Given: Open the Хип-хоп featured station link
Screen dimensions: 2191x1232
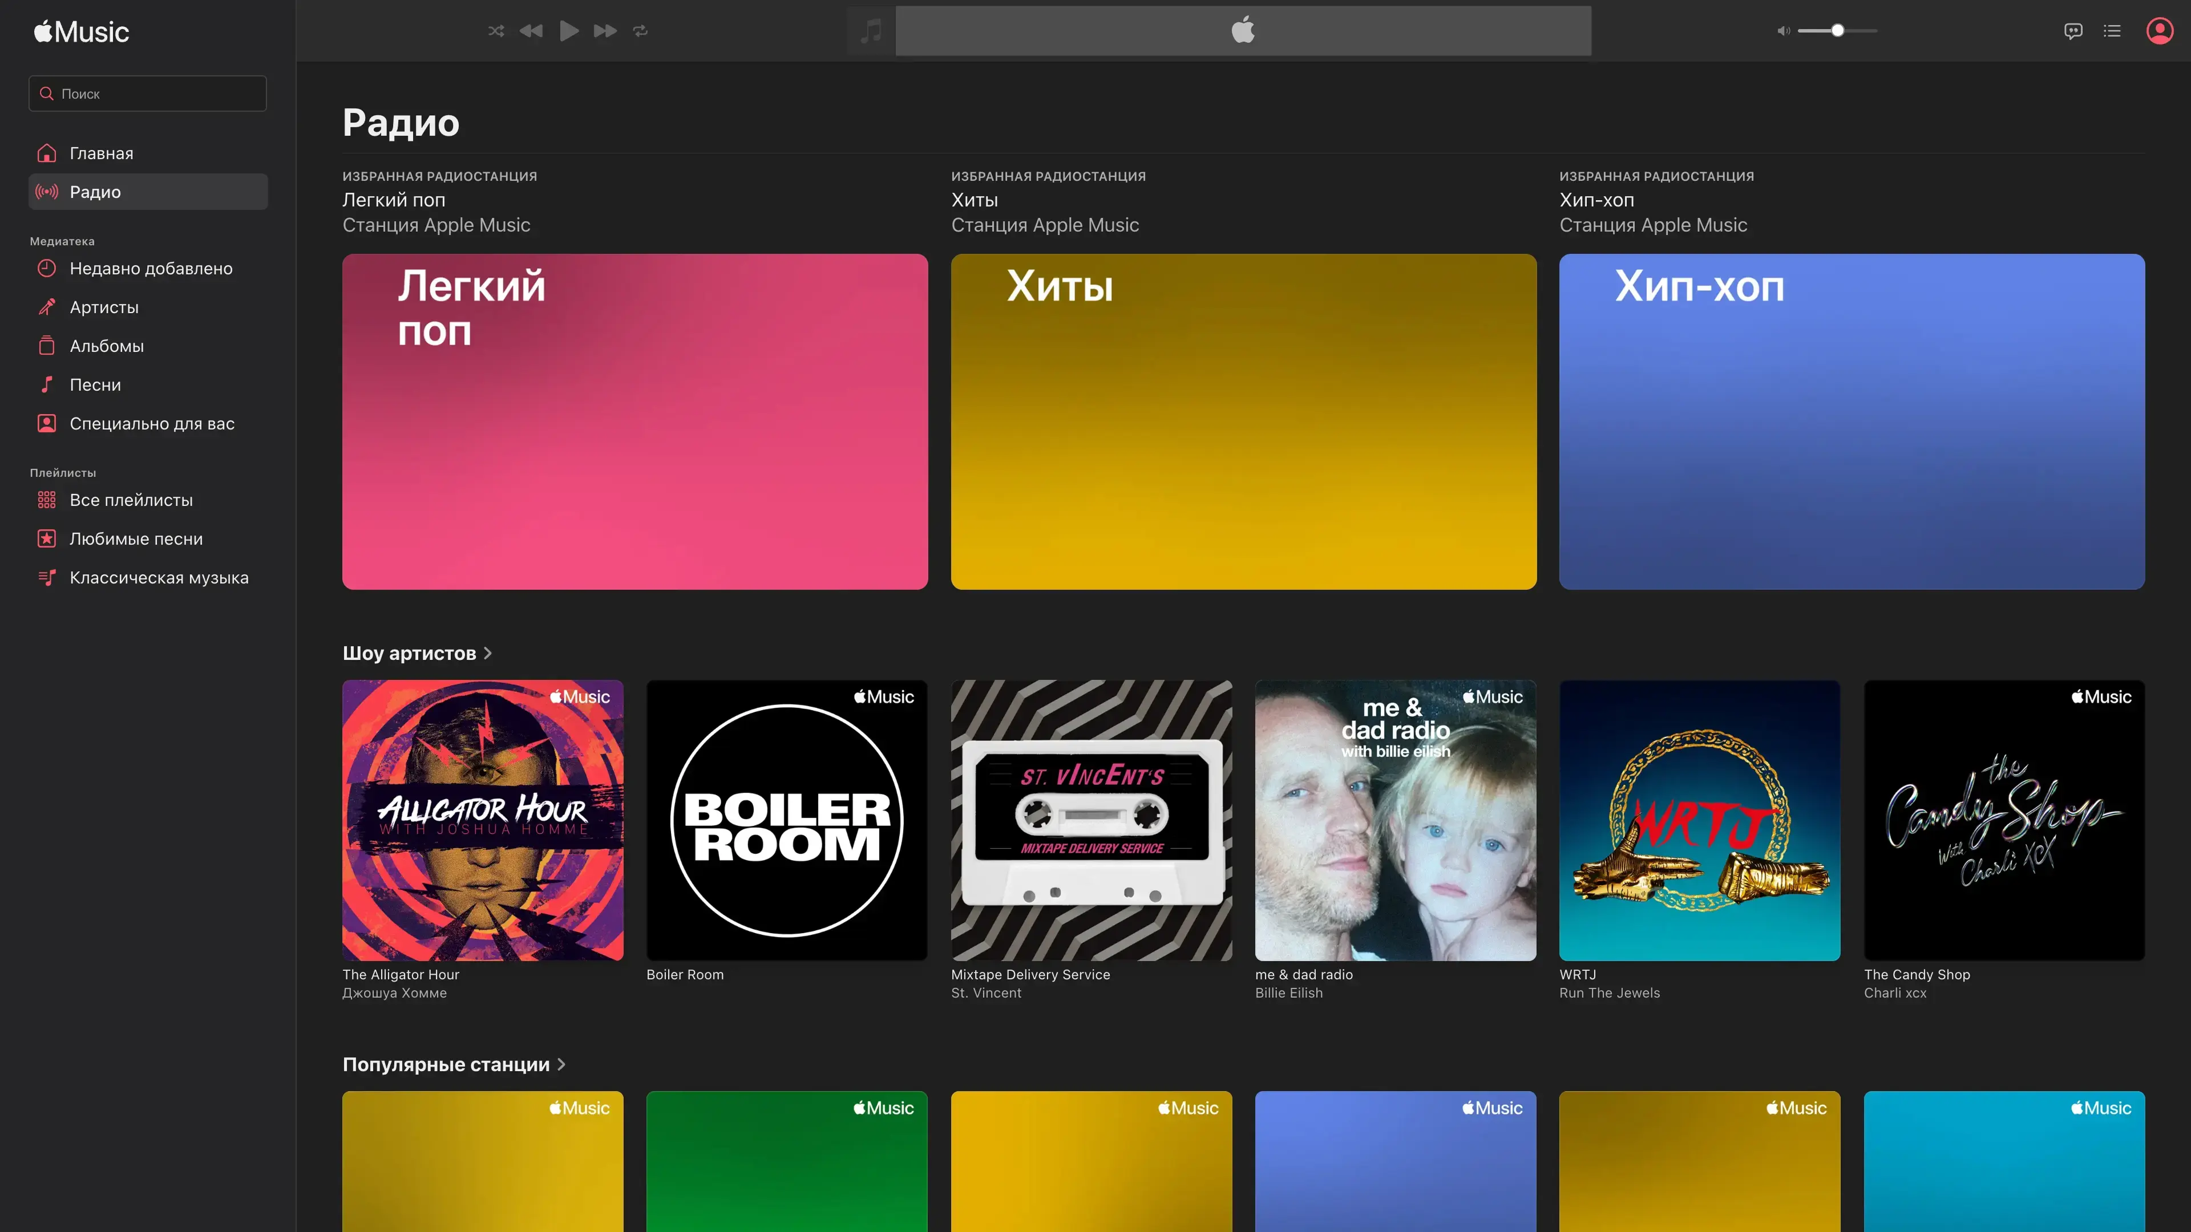Looking at the screenshot, I should (1596, 200).
